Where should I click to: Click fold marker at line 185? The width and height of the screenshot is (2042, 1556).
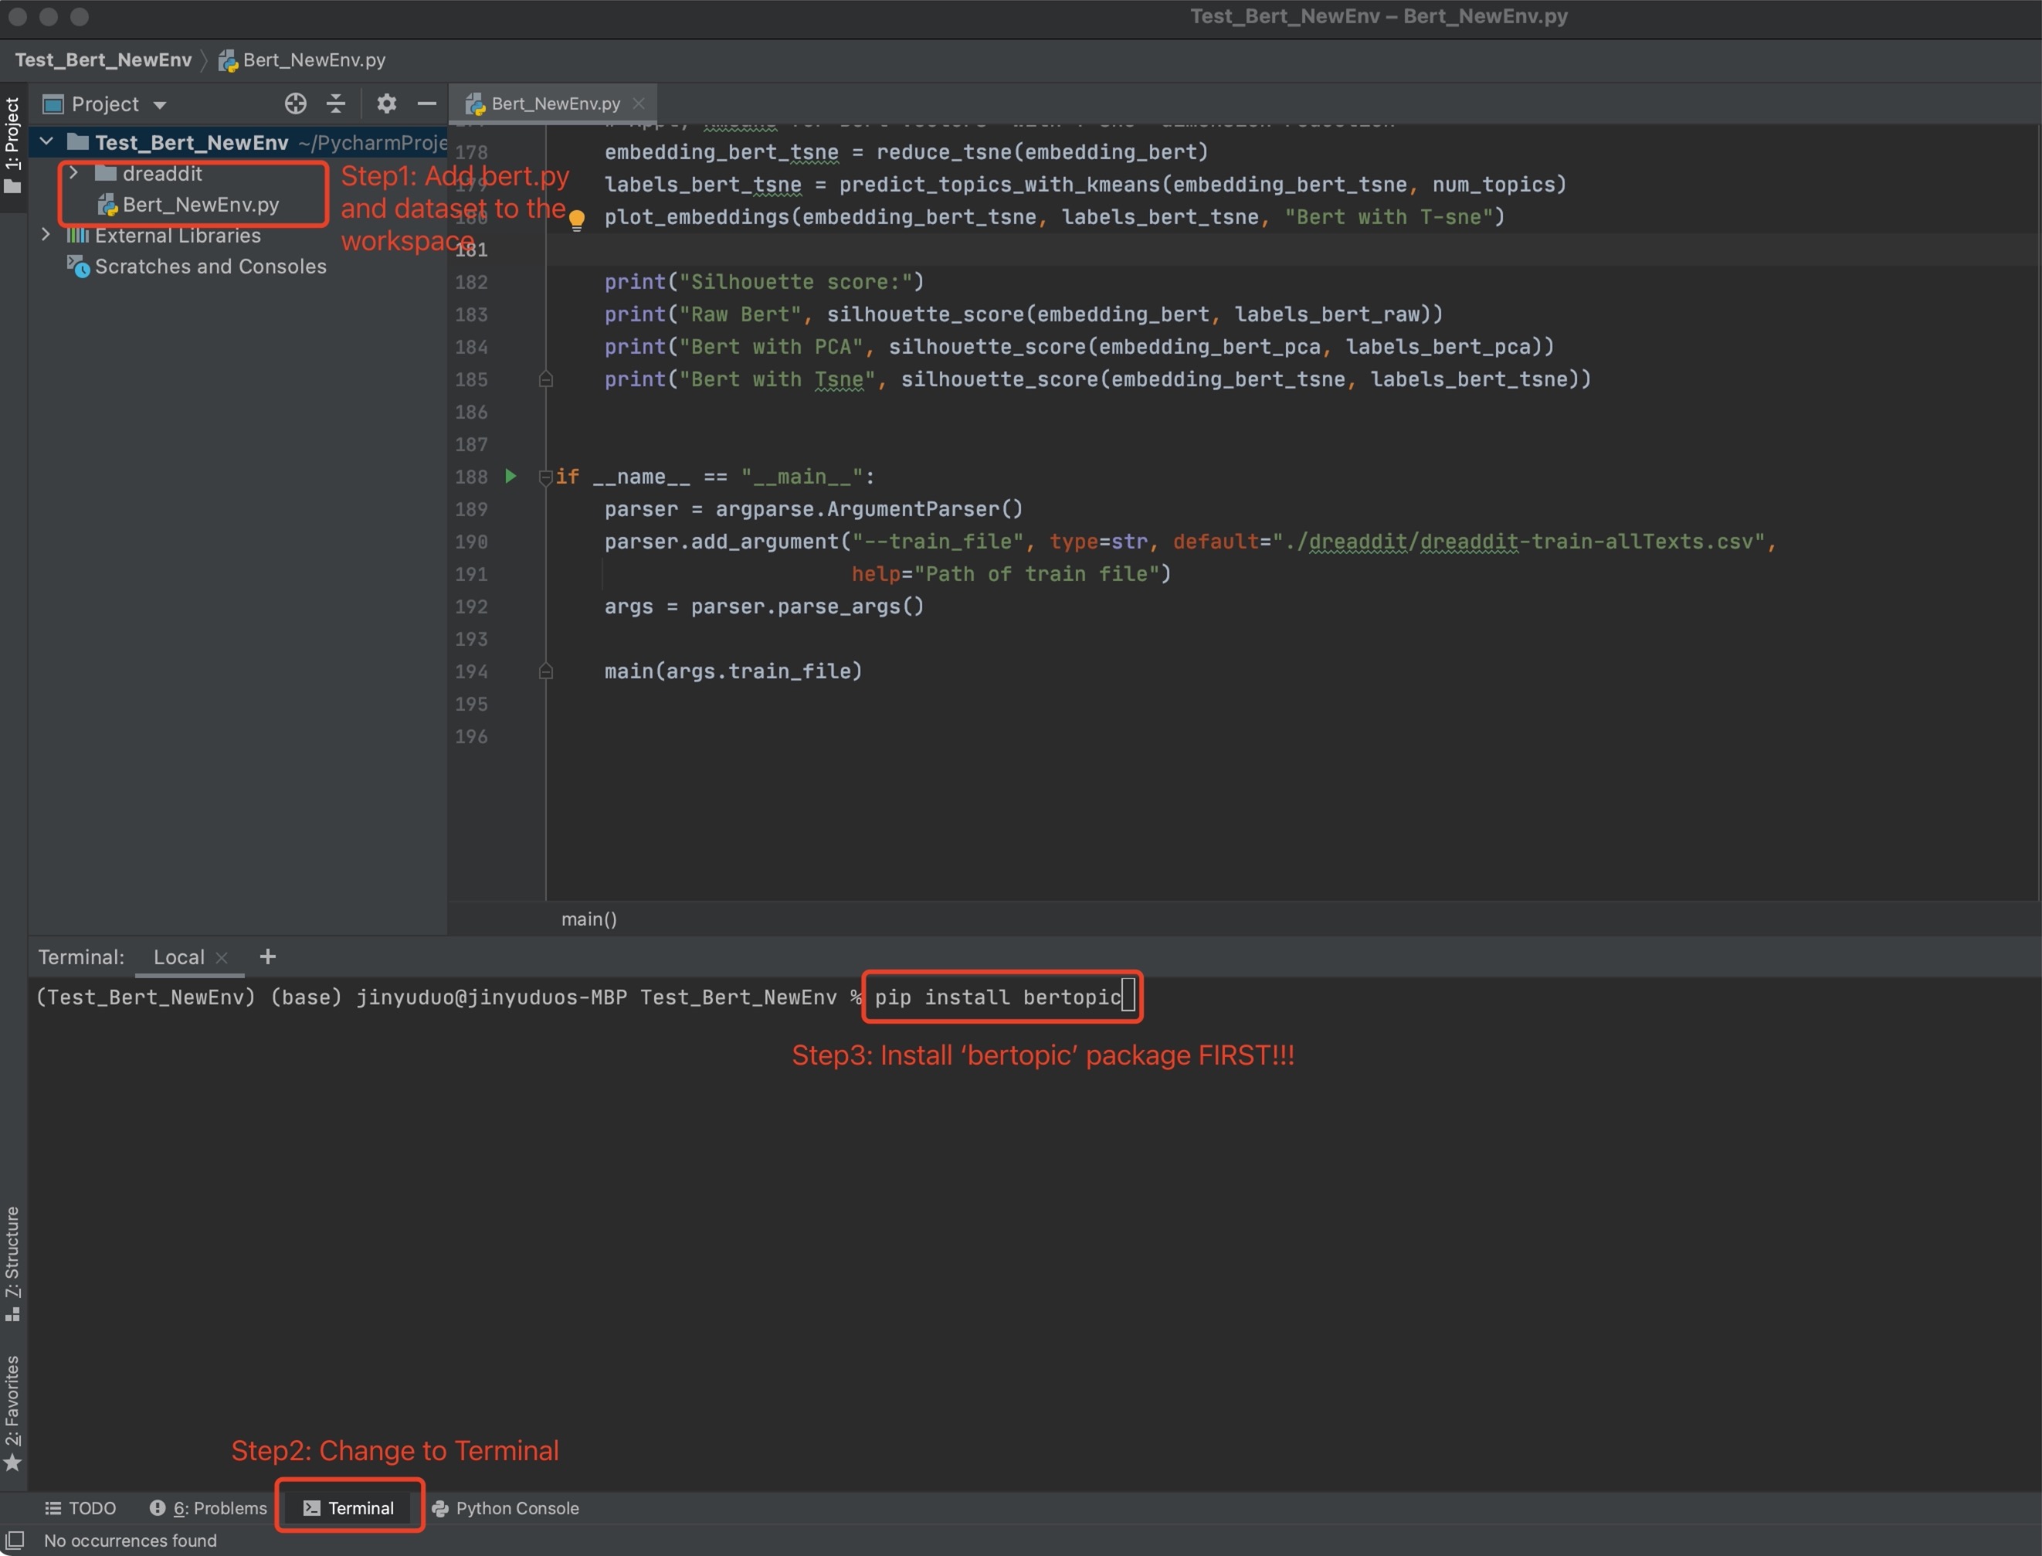(x=545, y=379)
